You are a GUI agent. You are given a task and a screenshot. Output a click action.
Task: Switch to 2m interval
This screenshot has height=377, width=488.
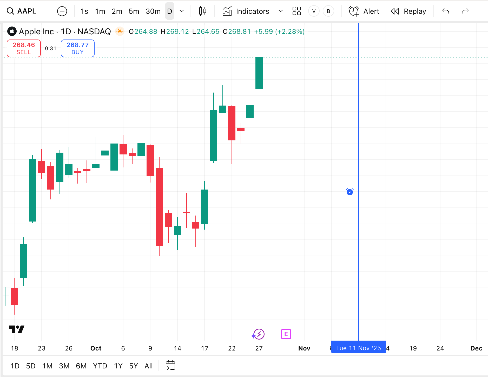pos(117,11)
